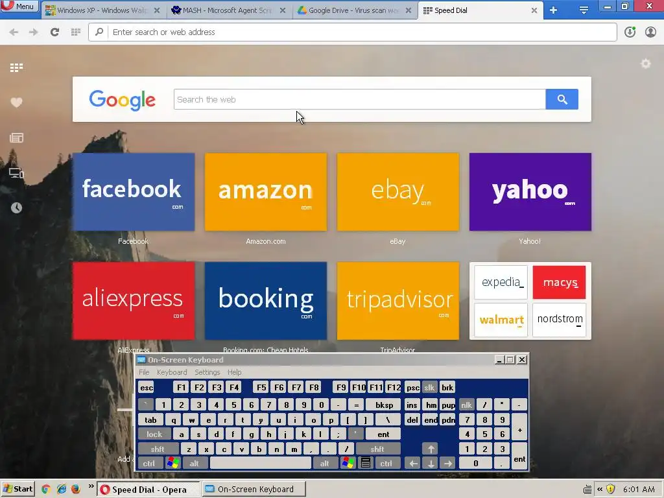The image size is (664, 498).
Task: Toggle the left alt key
Action: (195, 463)
